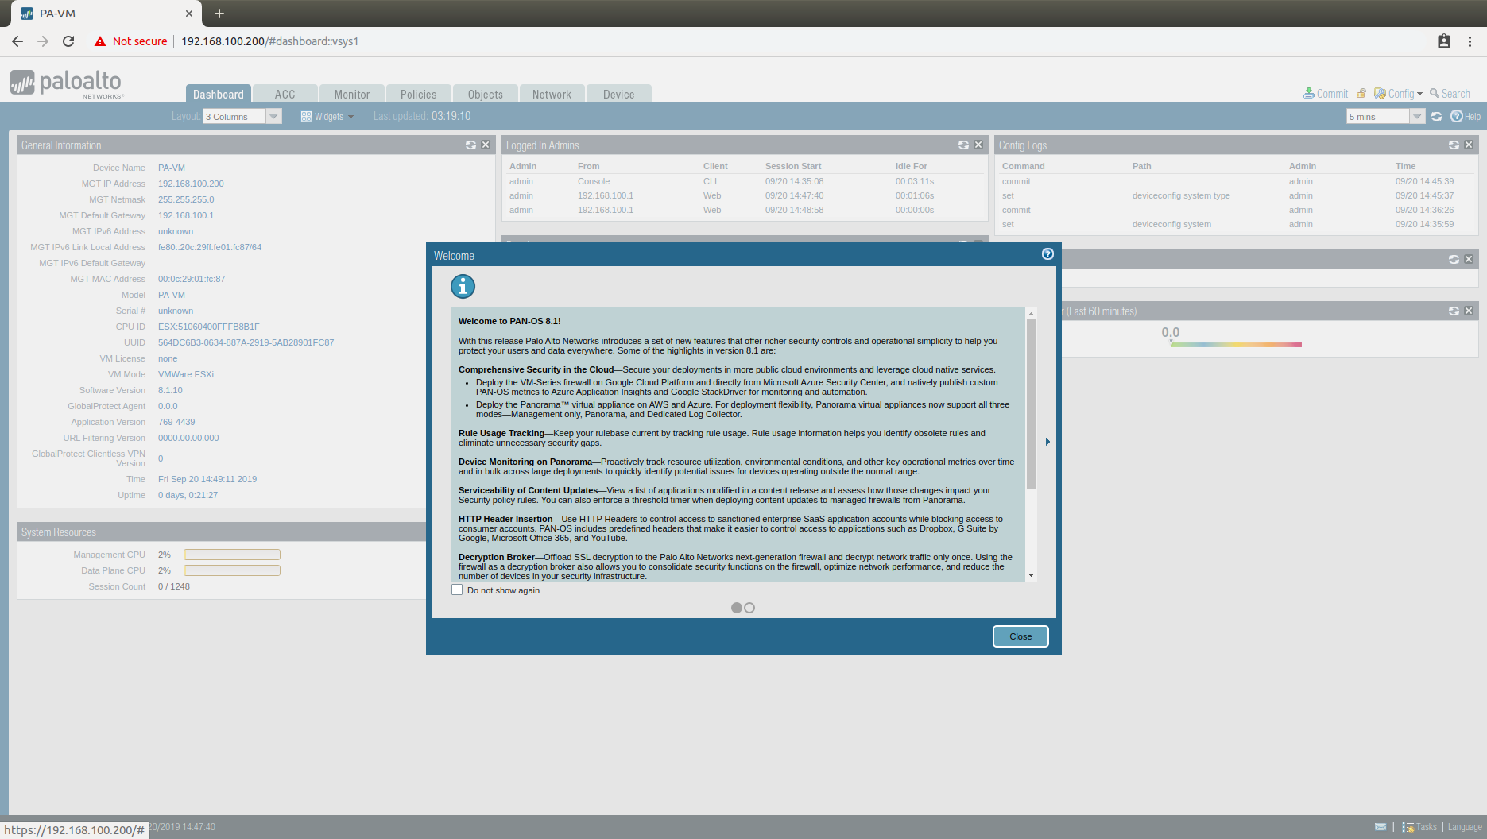Click the Close button in the Welcome dialog
Screen dimensions: 1487x839
coord(1020,636)
